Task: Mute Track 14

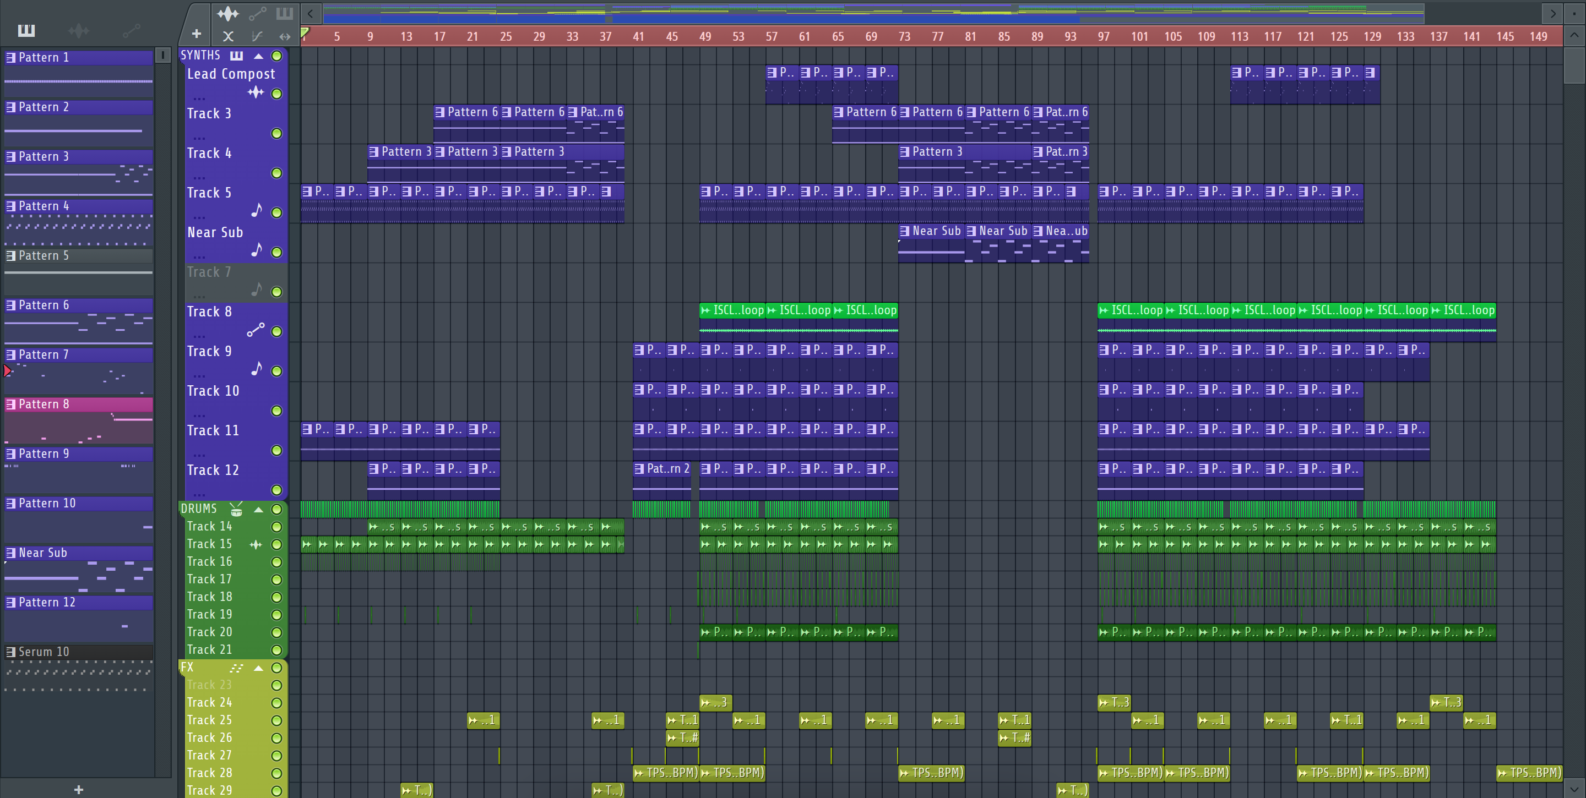Action: pos(277,527)
